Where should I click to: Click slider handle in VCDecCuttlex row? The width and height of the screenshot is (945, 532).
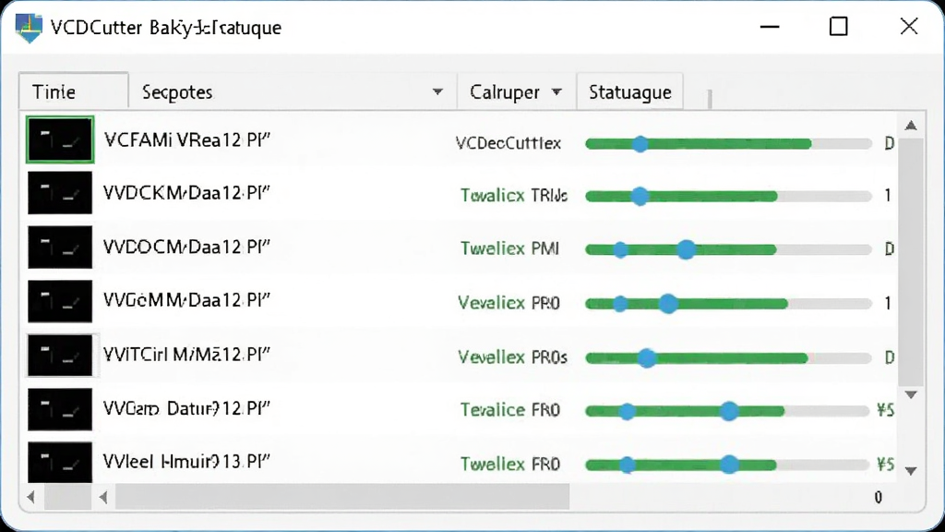point(640,143)
